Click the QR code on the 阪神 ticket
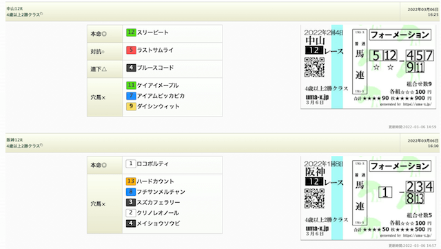 [314, 199]
